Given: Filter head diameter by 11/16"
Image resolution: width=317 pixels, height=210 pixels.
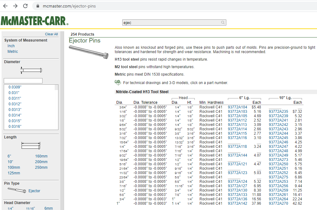Looking at the screenshot, I should point(30,208).
